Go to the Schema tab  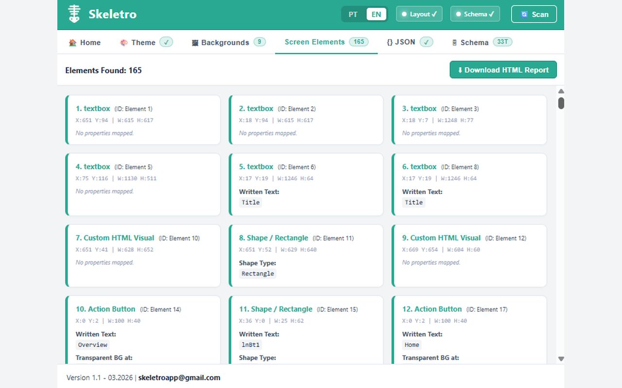[482, 43]
